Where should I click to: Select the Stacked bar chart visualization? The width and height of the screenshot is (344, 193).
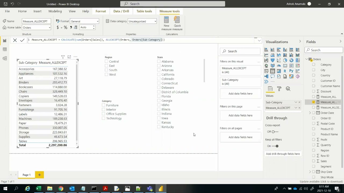point(266,50)
